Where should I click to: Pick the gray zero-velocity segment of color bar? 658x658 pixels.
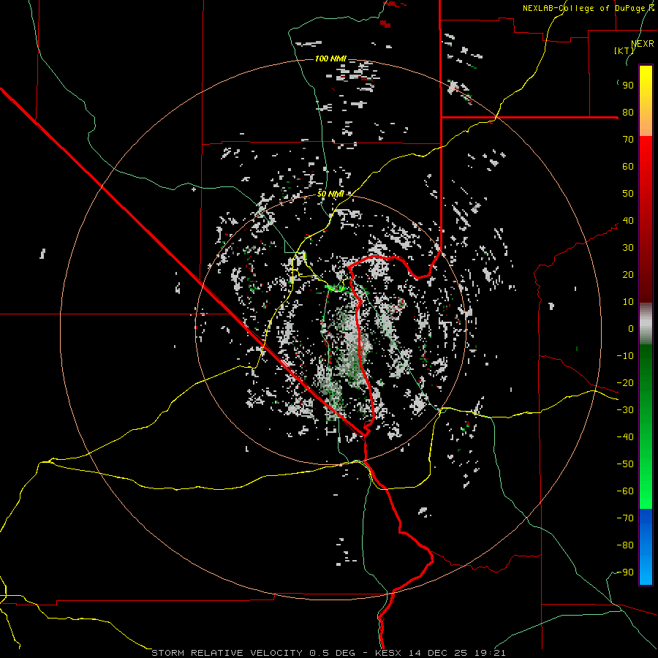(x=646, y=323)
